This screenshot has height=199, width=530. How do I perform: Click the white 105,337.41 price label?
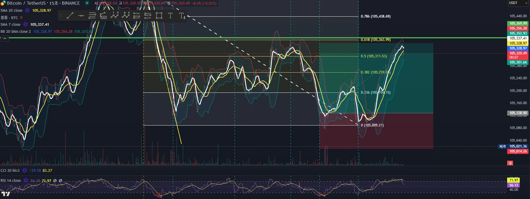[x=518, y=38]
